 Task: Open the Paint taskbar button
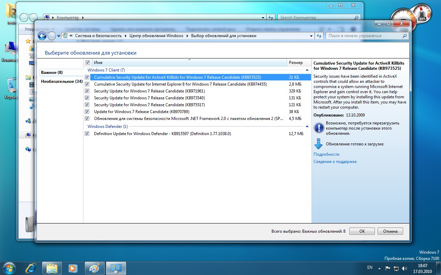pos(94,268)
